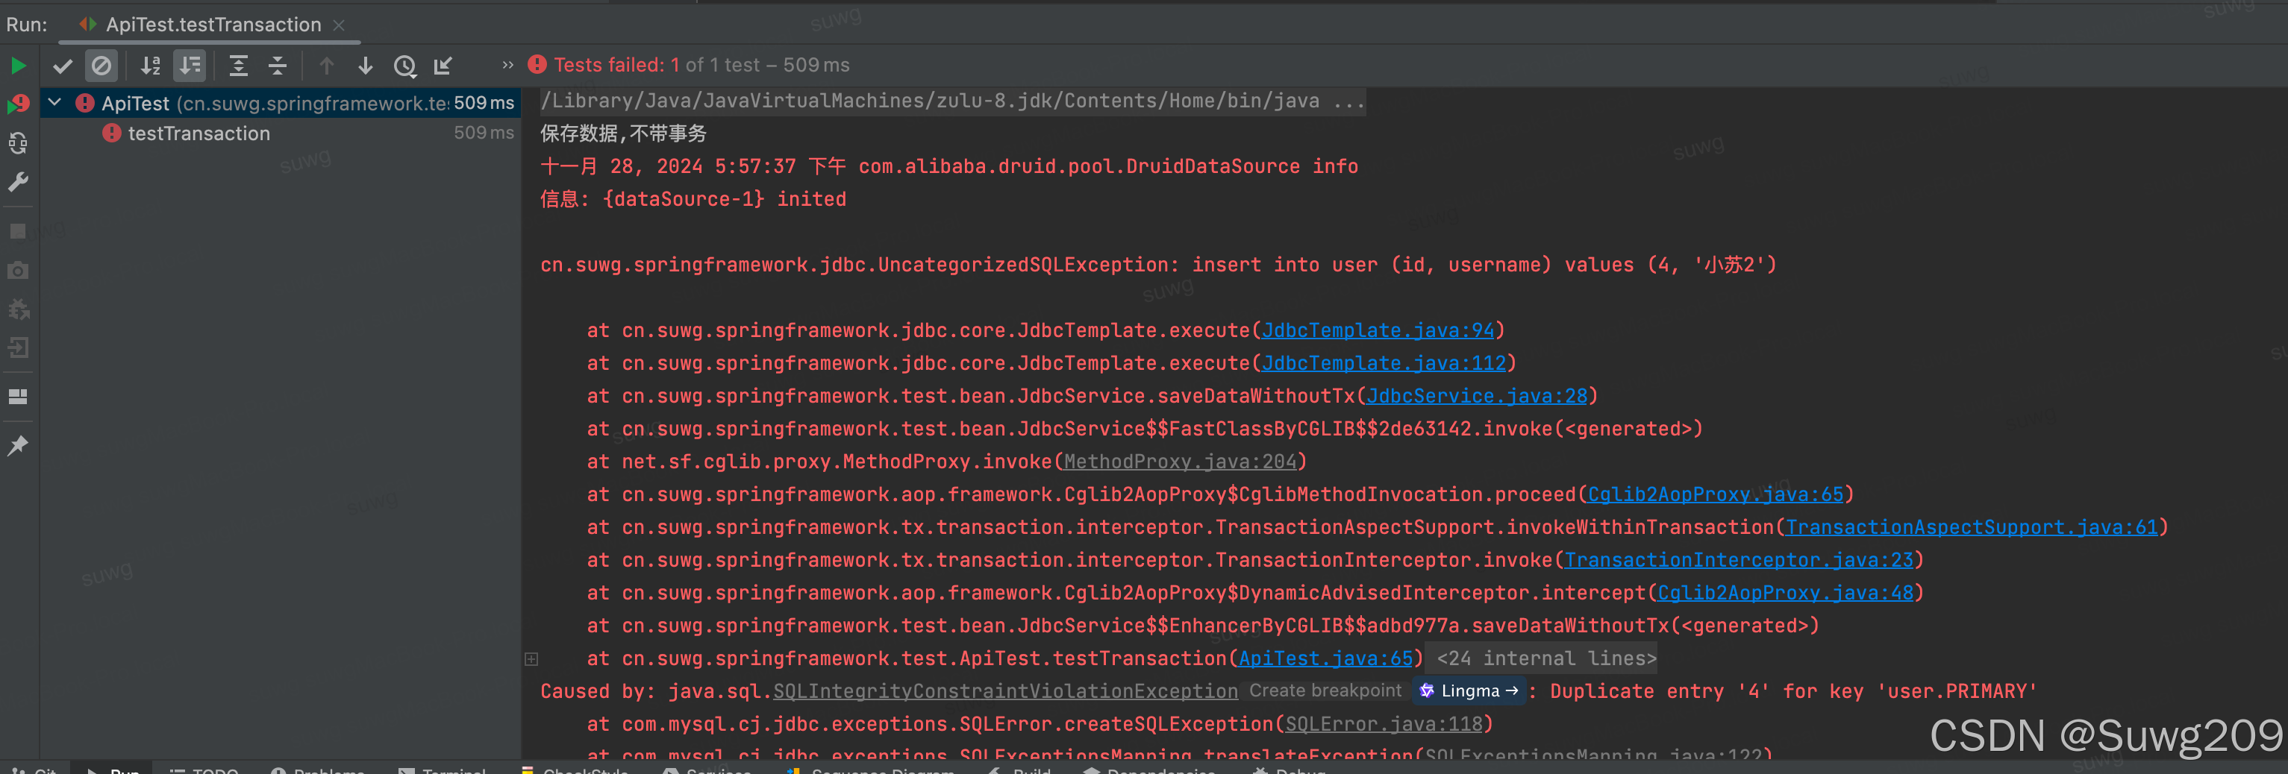The width and height of the screenshot is (2288, 774).
Task: Toggle Show Passed tests checkmark
Action: tap(62, 66)
